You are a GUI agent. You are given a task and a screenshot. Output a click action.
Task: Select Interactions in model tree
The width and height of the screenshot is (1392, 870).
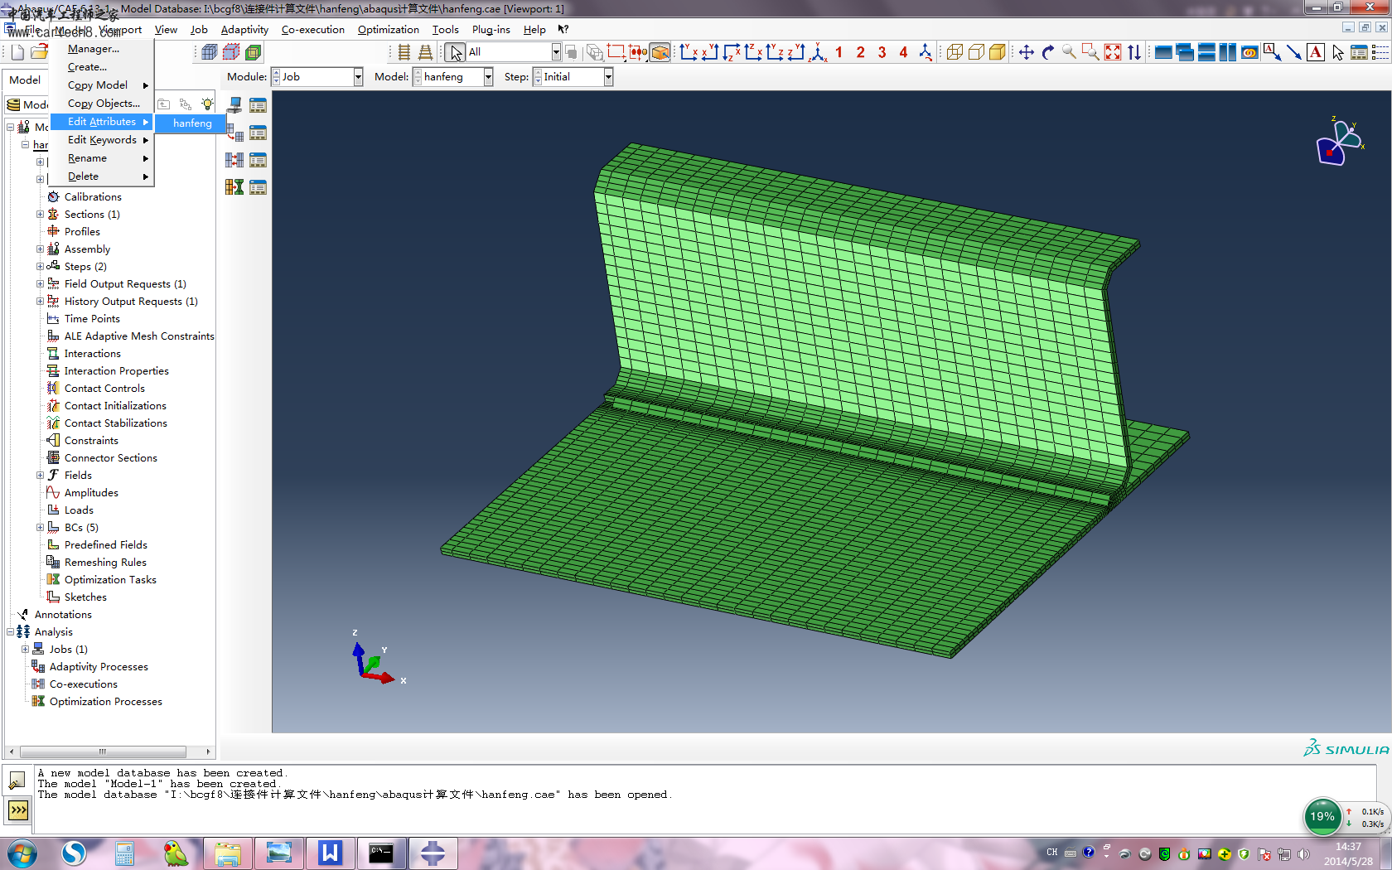point(92,354)
